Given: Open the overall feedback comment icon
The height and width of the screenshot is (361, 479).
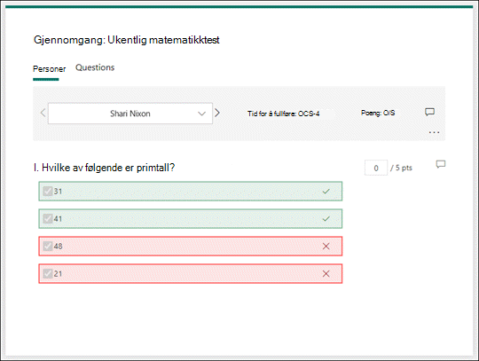Looking at the screenshot, I should coord(429,112).
